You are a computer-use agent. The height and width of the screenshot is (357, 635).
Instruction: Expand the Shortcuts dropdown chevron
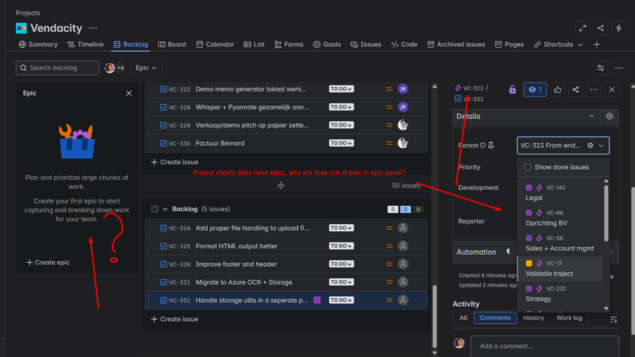pos(580,44)
